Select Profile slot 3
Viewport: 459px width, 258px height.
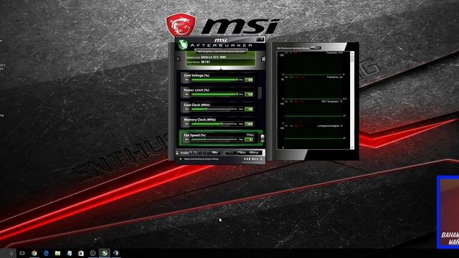[200, 153]
